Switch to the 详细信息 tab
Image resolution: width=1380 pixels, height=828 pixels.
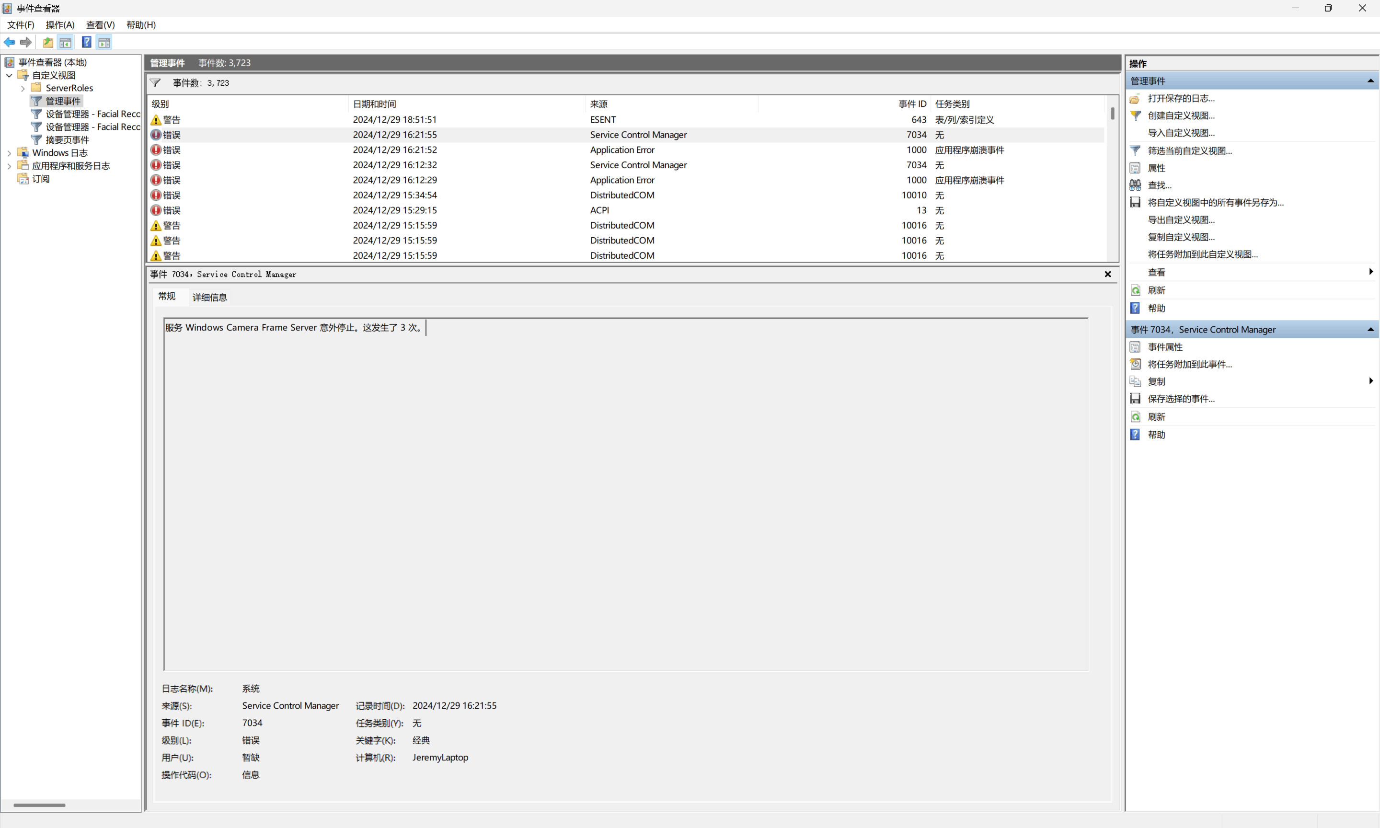(210, 298)
